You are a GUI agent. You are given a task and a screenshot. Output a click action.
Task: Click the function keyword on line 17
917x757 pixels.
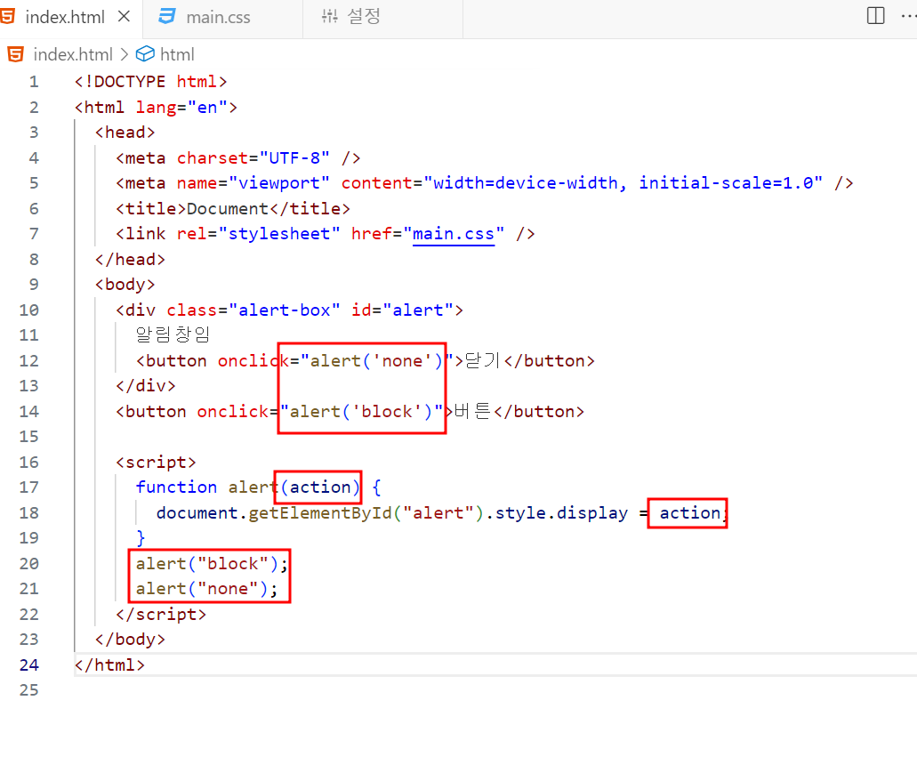pos(177,487)
